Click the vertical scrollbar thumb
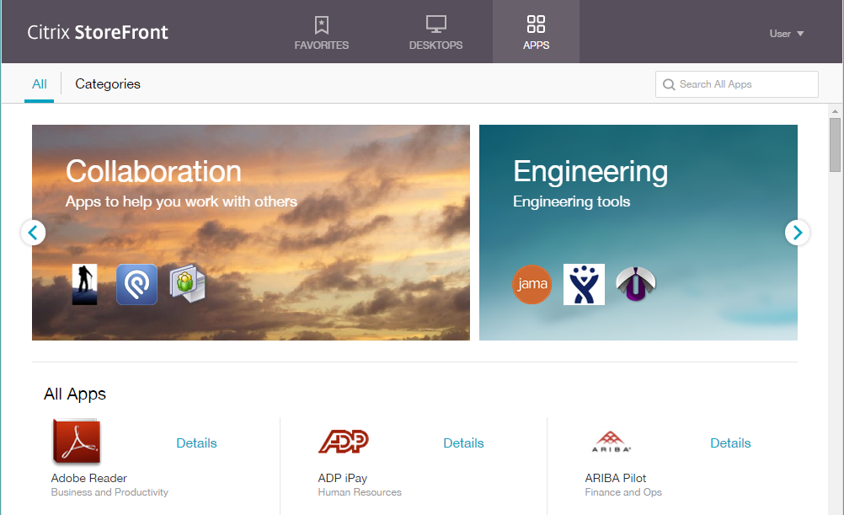 [835, 144]
